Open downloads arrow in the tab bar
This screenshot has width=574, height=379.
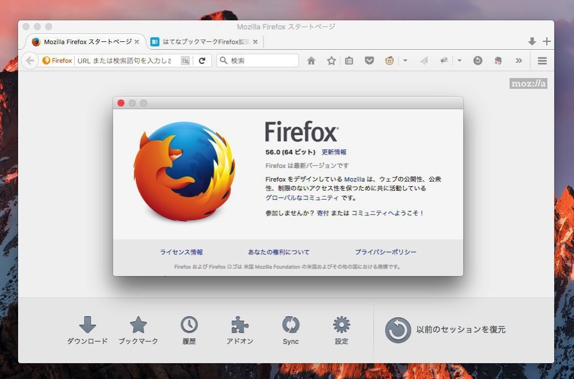532,41
